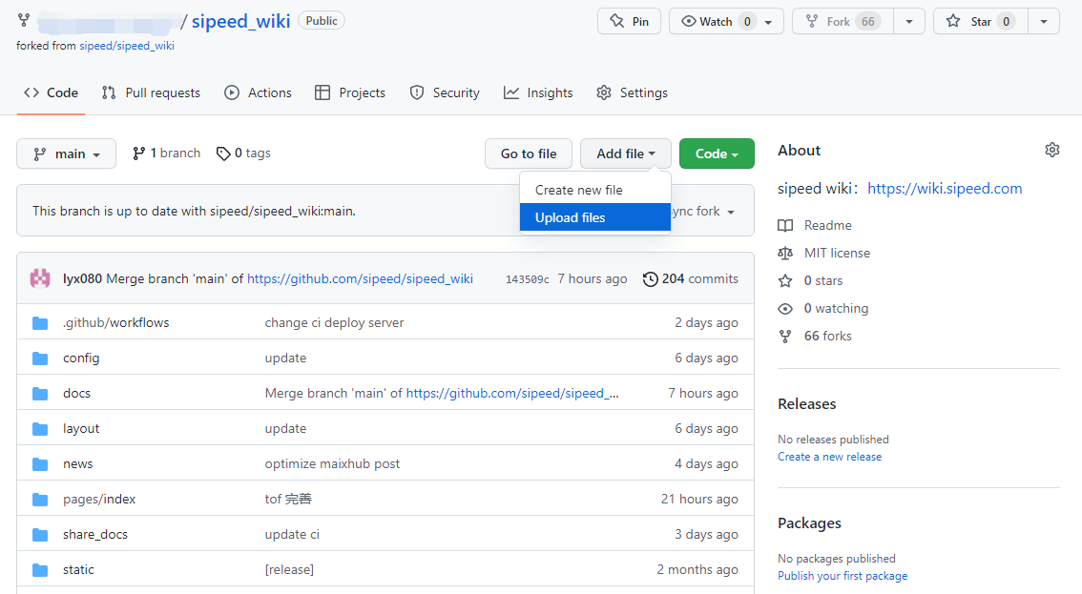Switch to the Code tab
Image resolution: width=1082 pixels, height=594 pixels.
(52, 92)
